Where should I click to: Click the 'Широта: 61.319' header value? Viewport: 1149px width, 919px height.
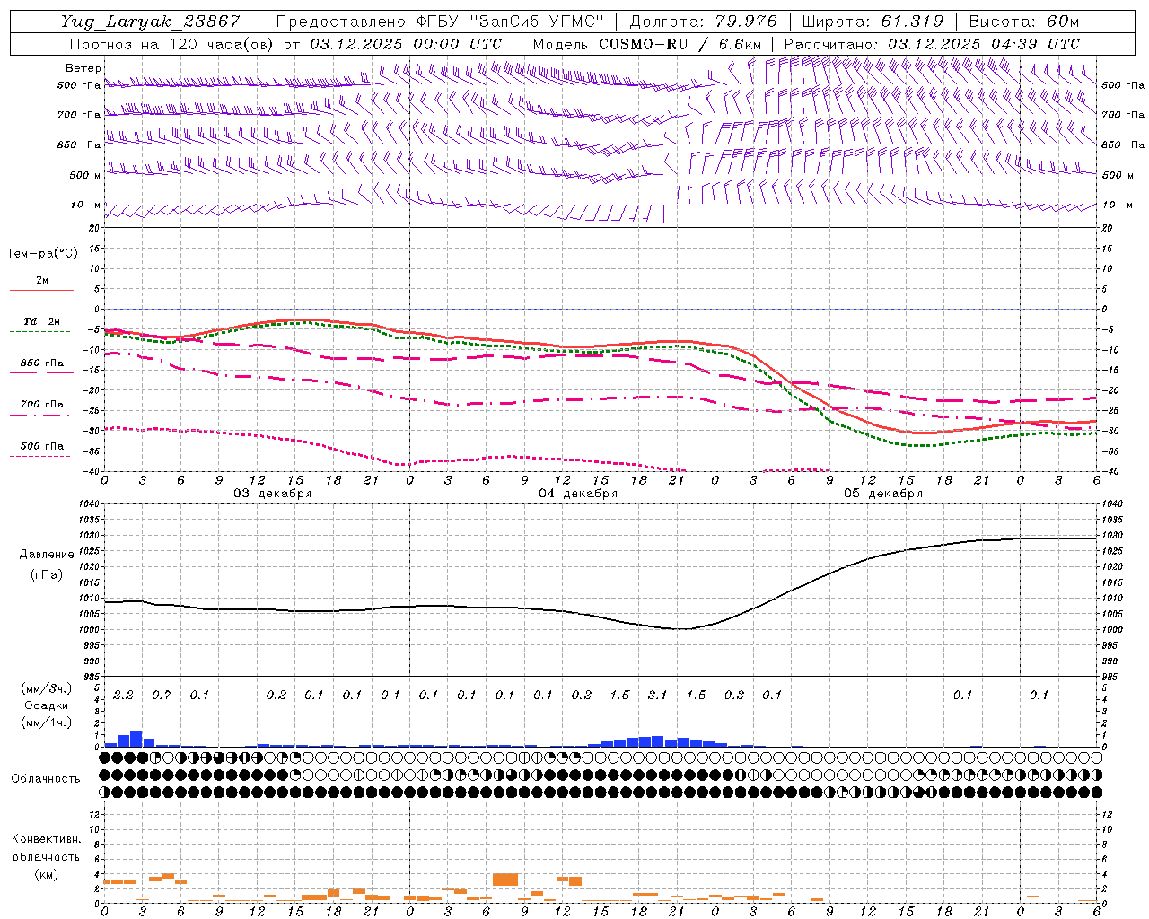pyautogui.click(x=873, y=22)
